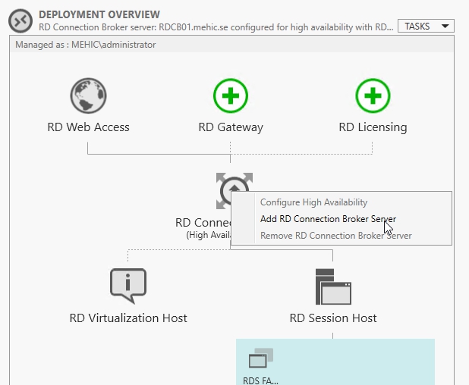The height and width of the screenshot is (385, 469).
Task: Select the RDS collection icon in blue tile
Action: (261, 358)
